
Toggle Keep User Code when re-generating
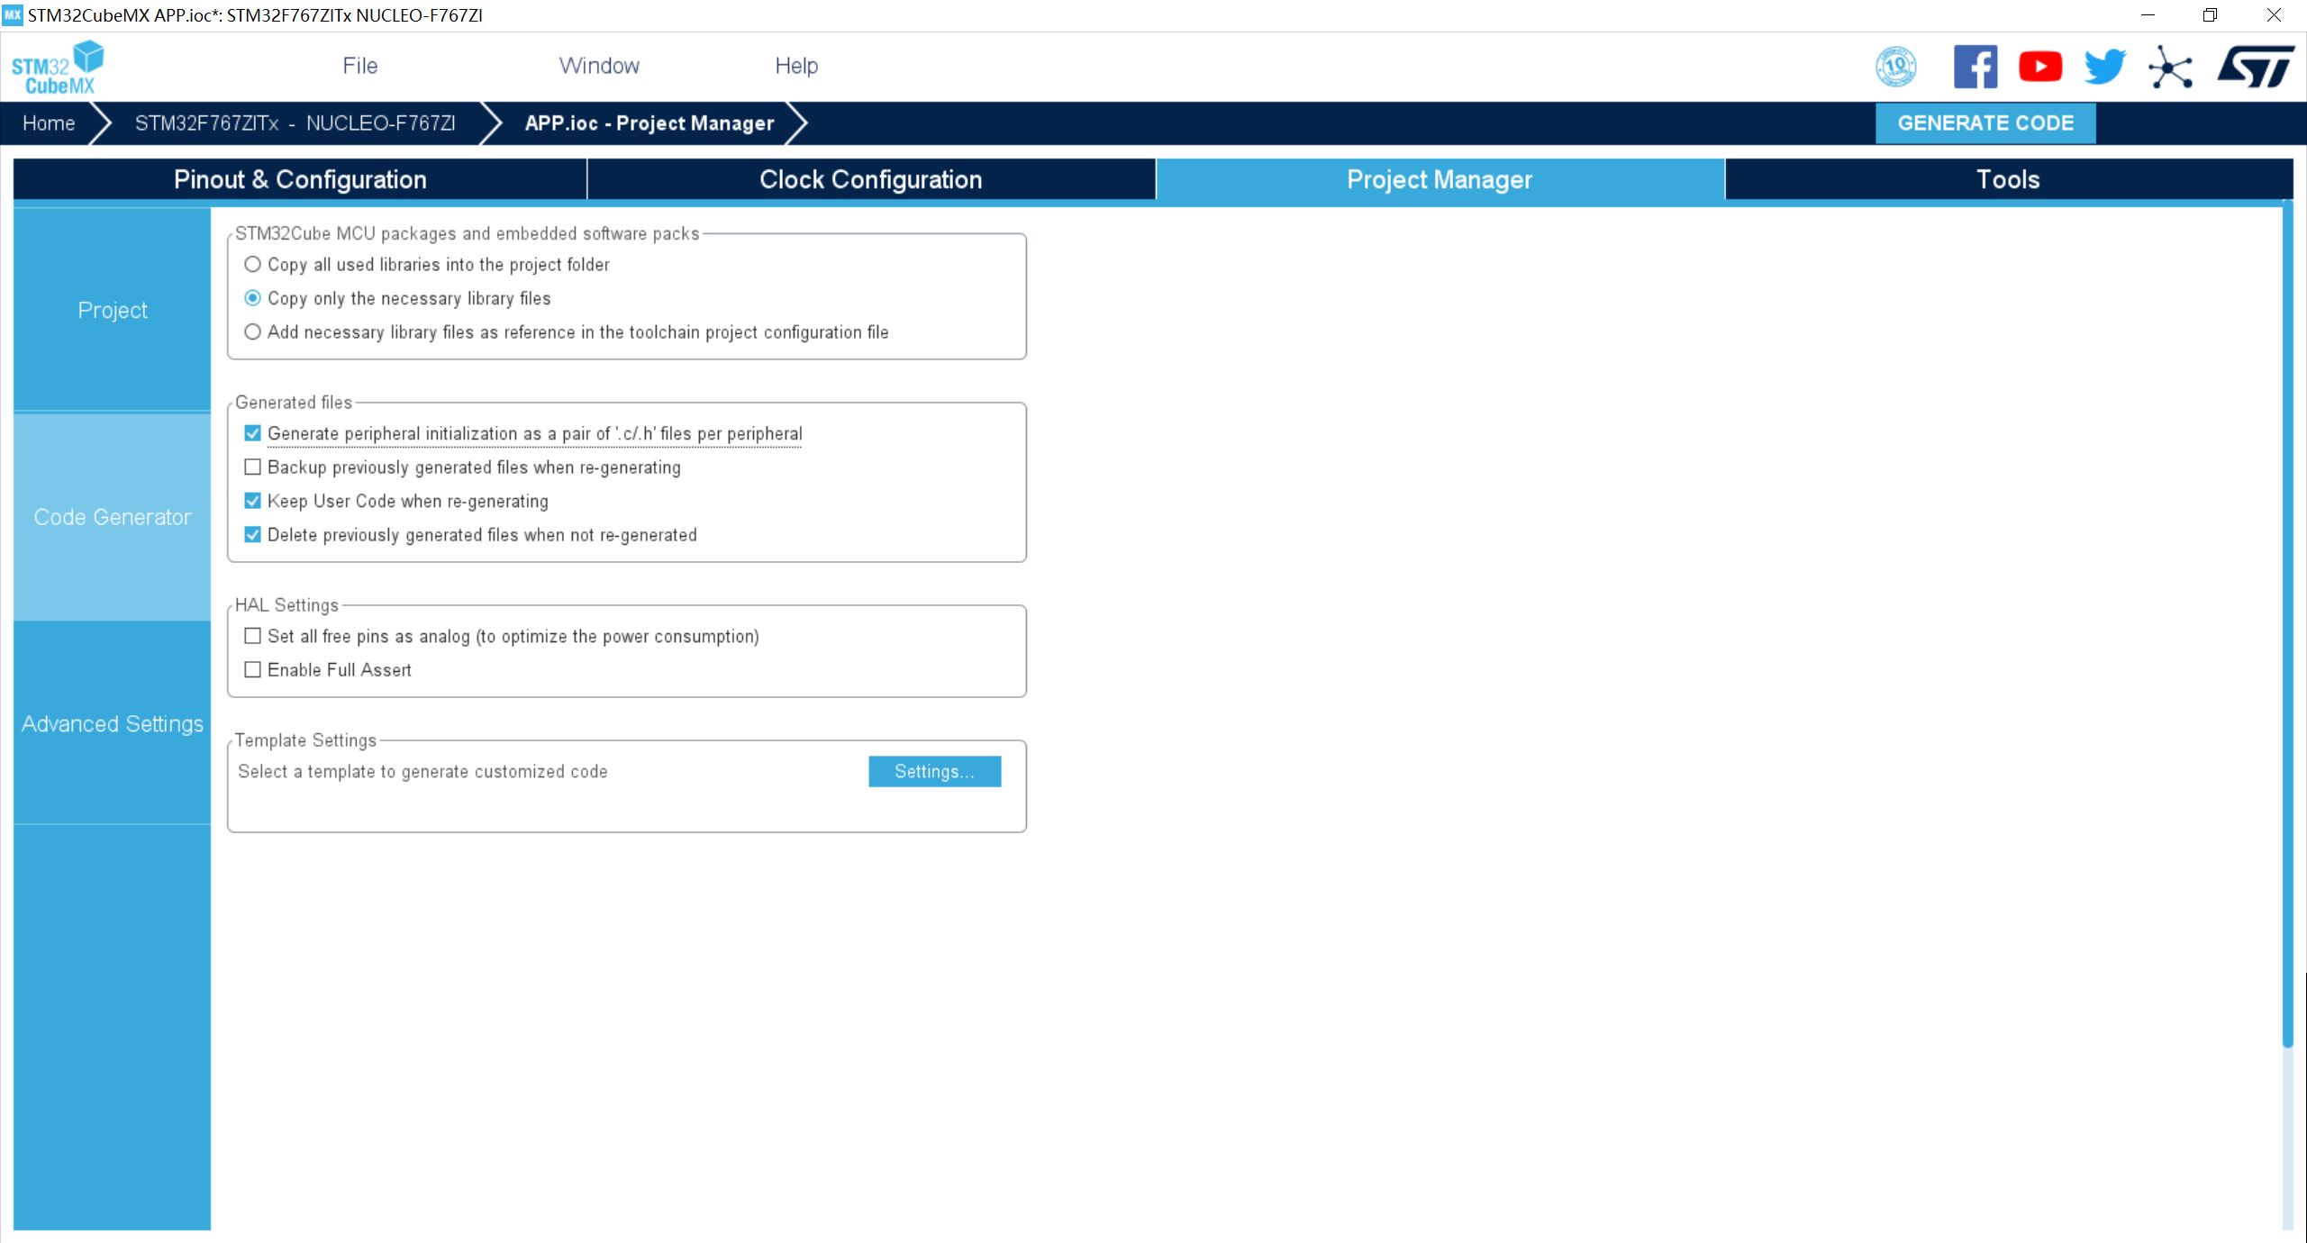[x=252, y=501]
